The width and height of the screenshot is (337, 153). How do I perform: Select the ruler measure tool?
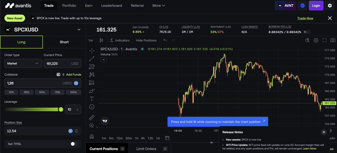[92, 117]
